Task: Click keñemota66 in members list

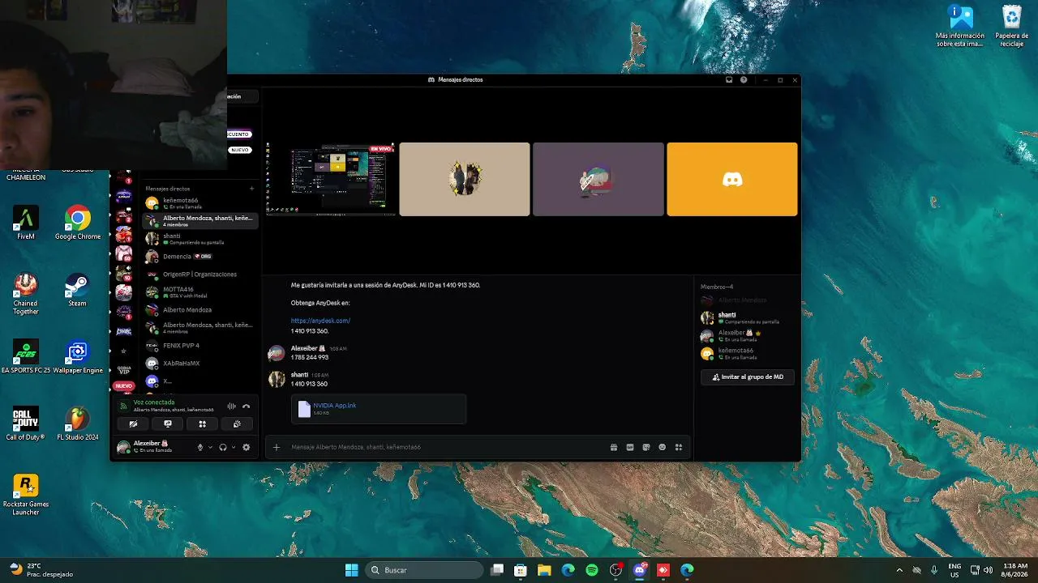Action: (x=746, y=353)
